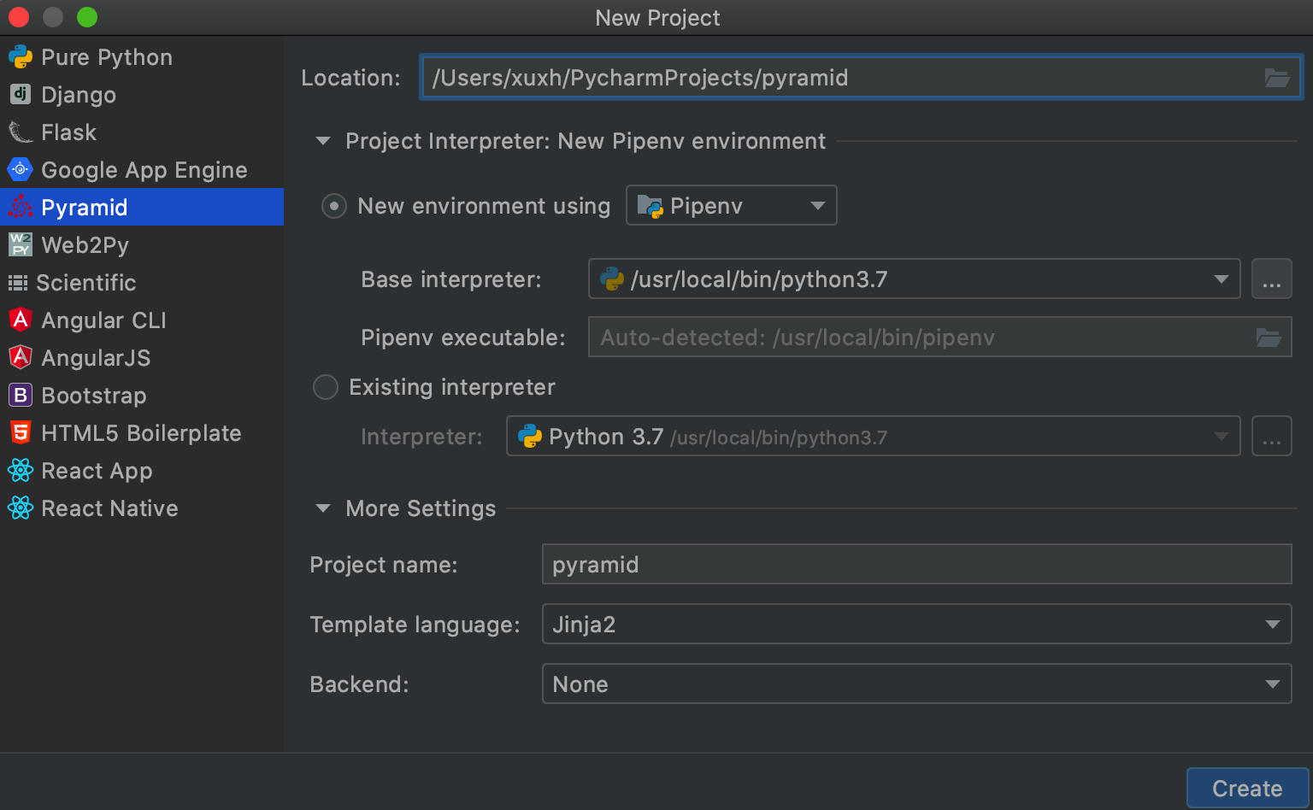The height and width of the screenshot is (810, 1313).
Task: Click the React App icon
Action: tap(21, 471)
